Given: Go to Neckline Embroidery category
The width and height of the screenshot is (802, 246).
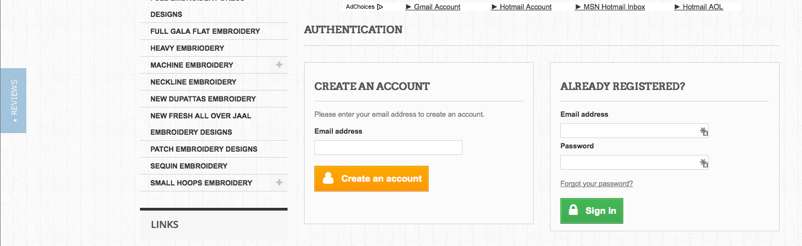Looking at the screenshot, I should coord(193,82).
